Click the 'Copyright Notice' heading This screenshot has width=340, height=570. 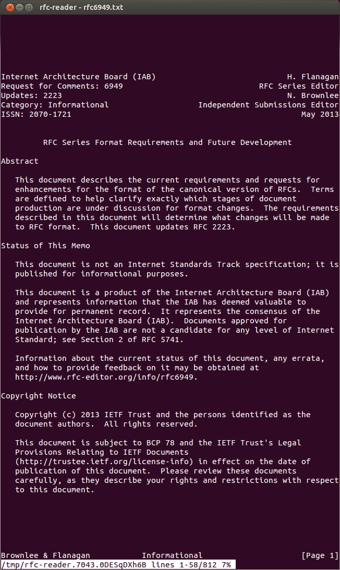39,396
